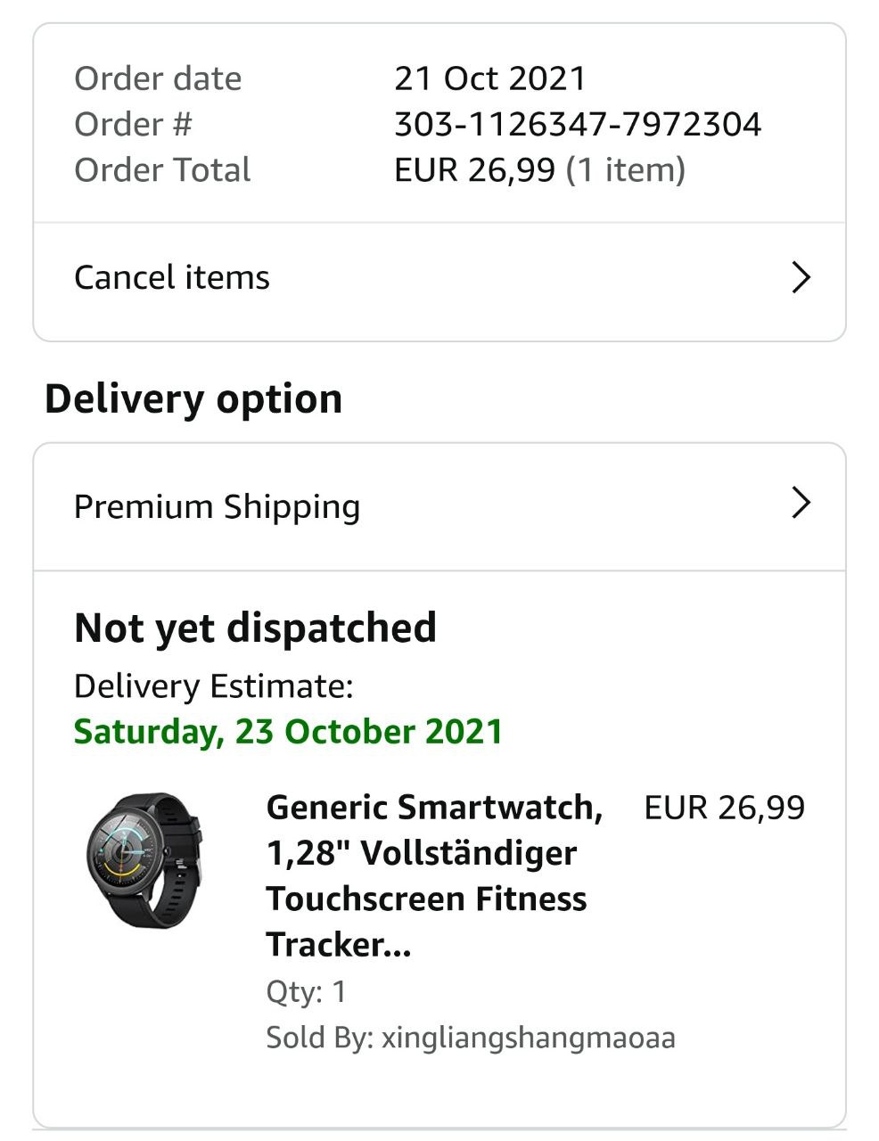Click the Delivery option section heading

pos(193,398)
